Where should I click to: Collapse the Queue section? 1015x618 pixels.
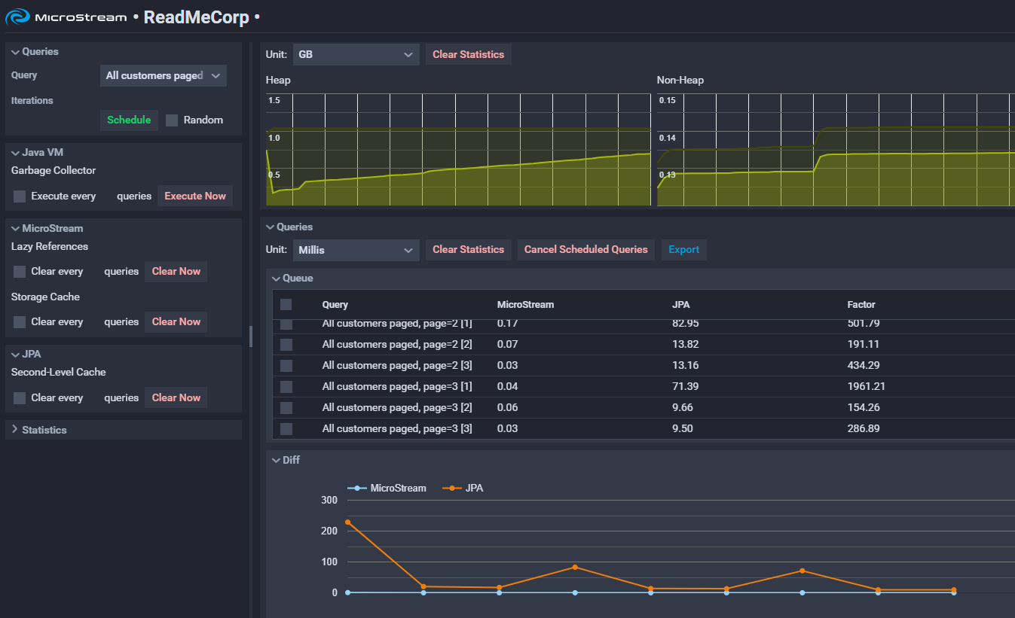pyautogui.click(x=293, y=279)
